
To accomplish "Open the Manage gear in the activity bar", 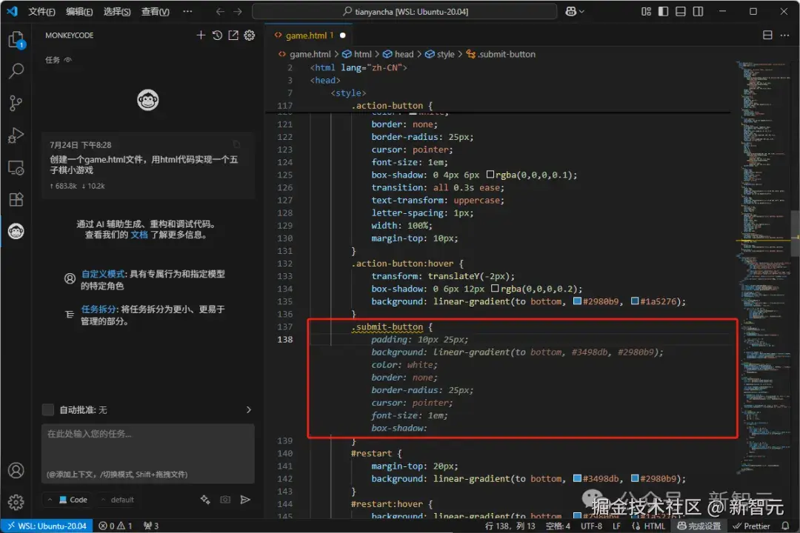I will (16, 502).
